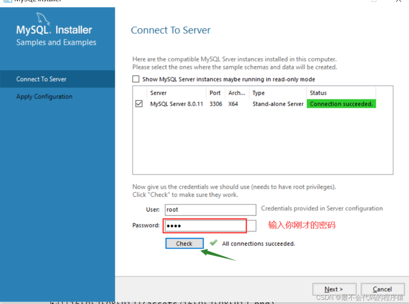Screen dimensions: 409x304
Task: Click the Next button
Action: (x=334, y=289)
